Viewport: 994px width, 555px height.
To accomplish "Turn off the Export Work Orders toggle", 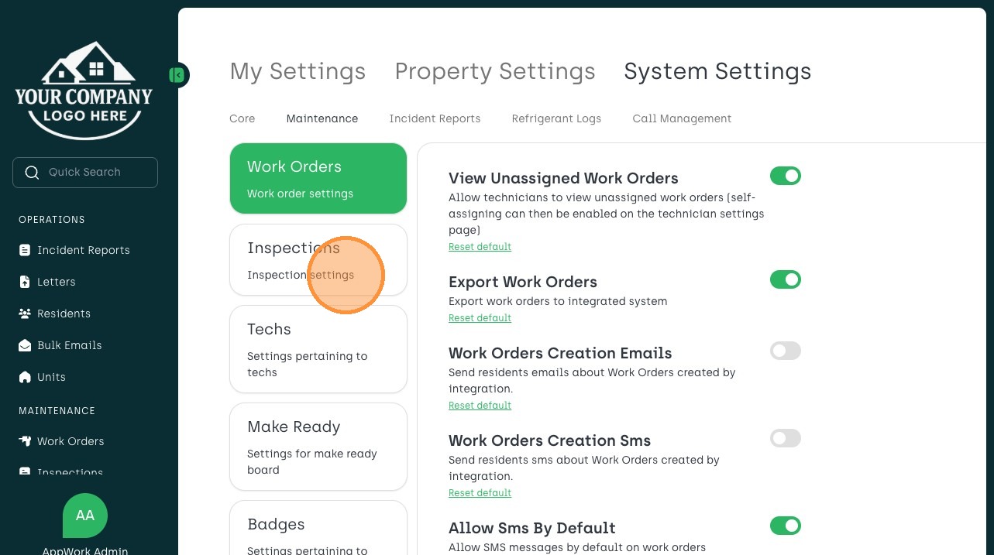I will coord(785,279).
